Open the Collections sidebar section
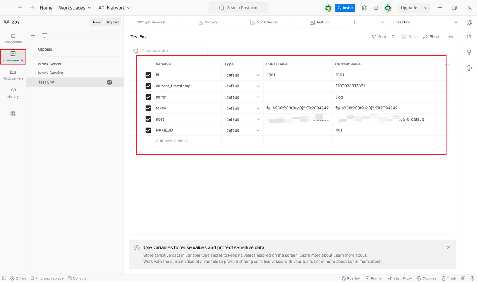Viewport: 477px width, 282px height. tap(13, 38)
